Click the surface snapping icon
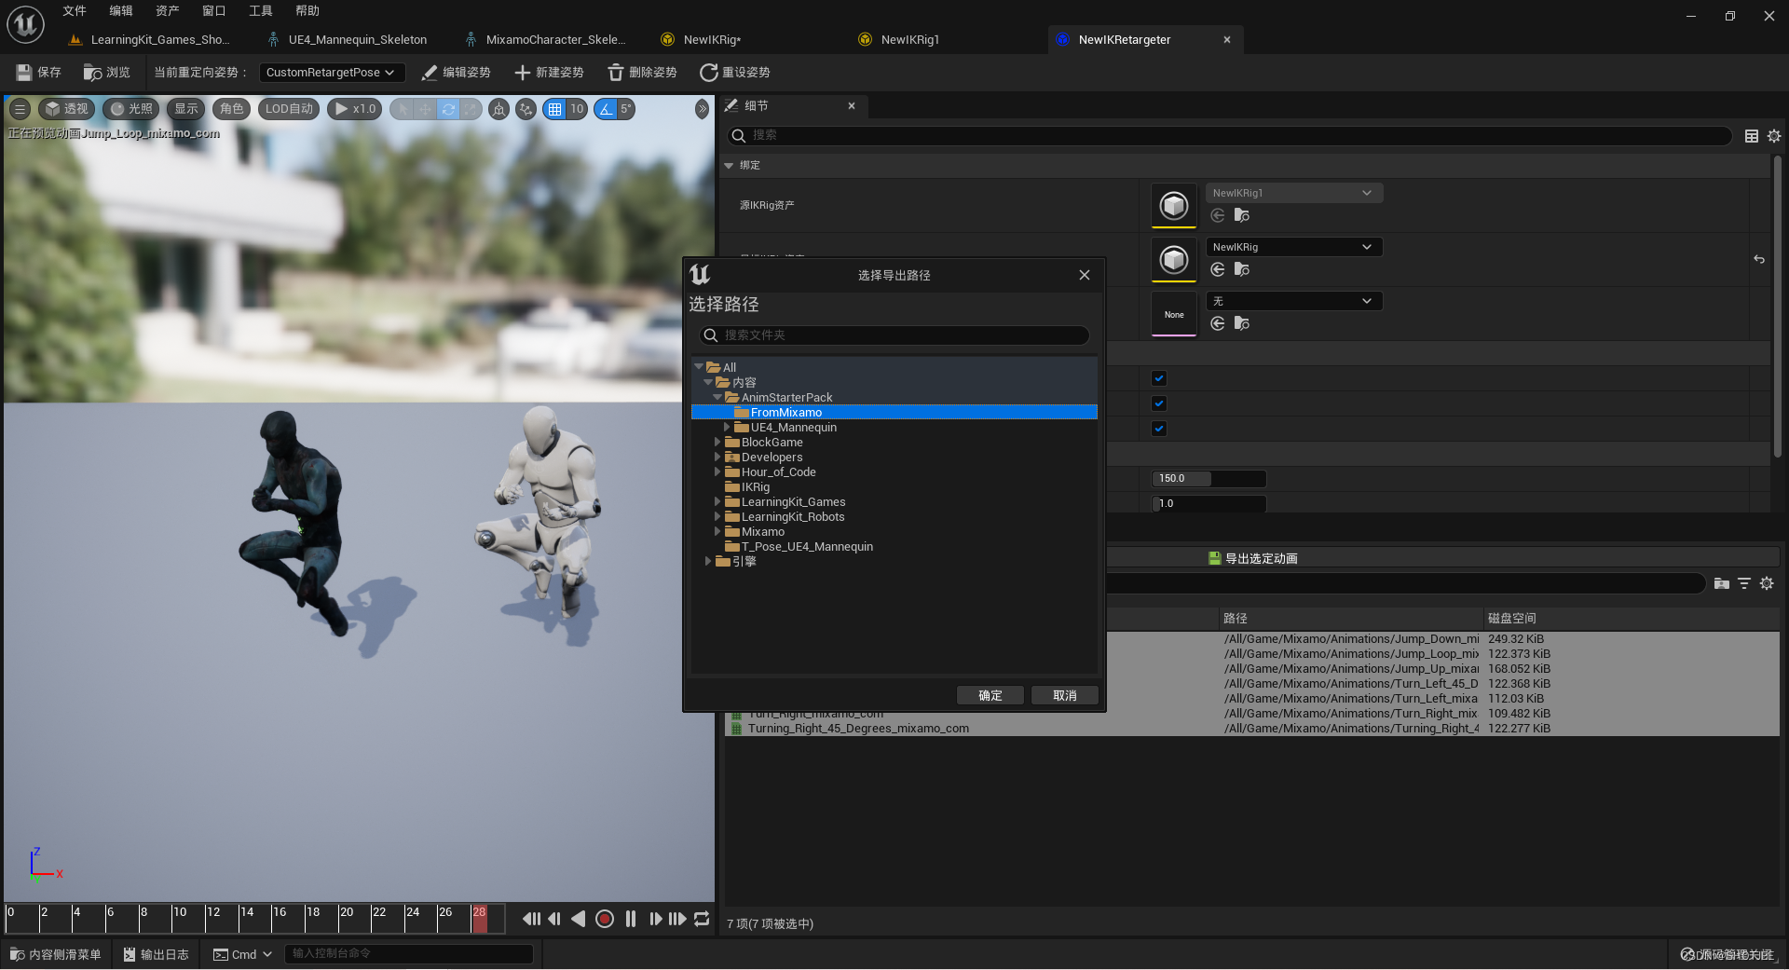 tap(526, 109)
